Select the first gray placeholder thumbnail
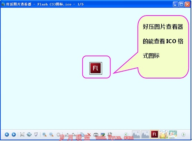Viewport: 192px width, 141px height. (136, 134)
